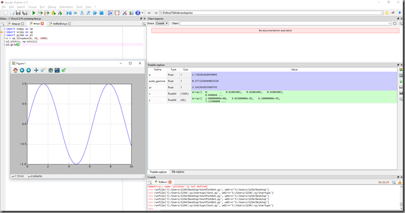Open Source combo in Object inspector
The width and height of the screenshot is (405, 213).
(x=162, y=23)
